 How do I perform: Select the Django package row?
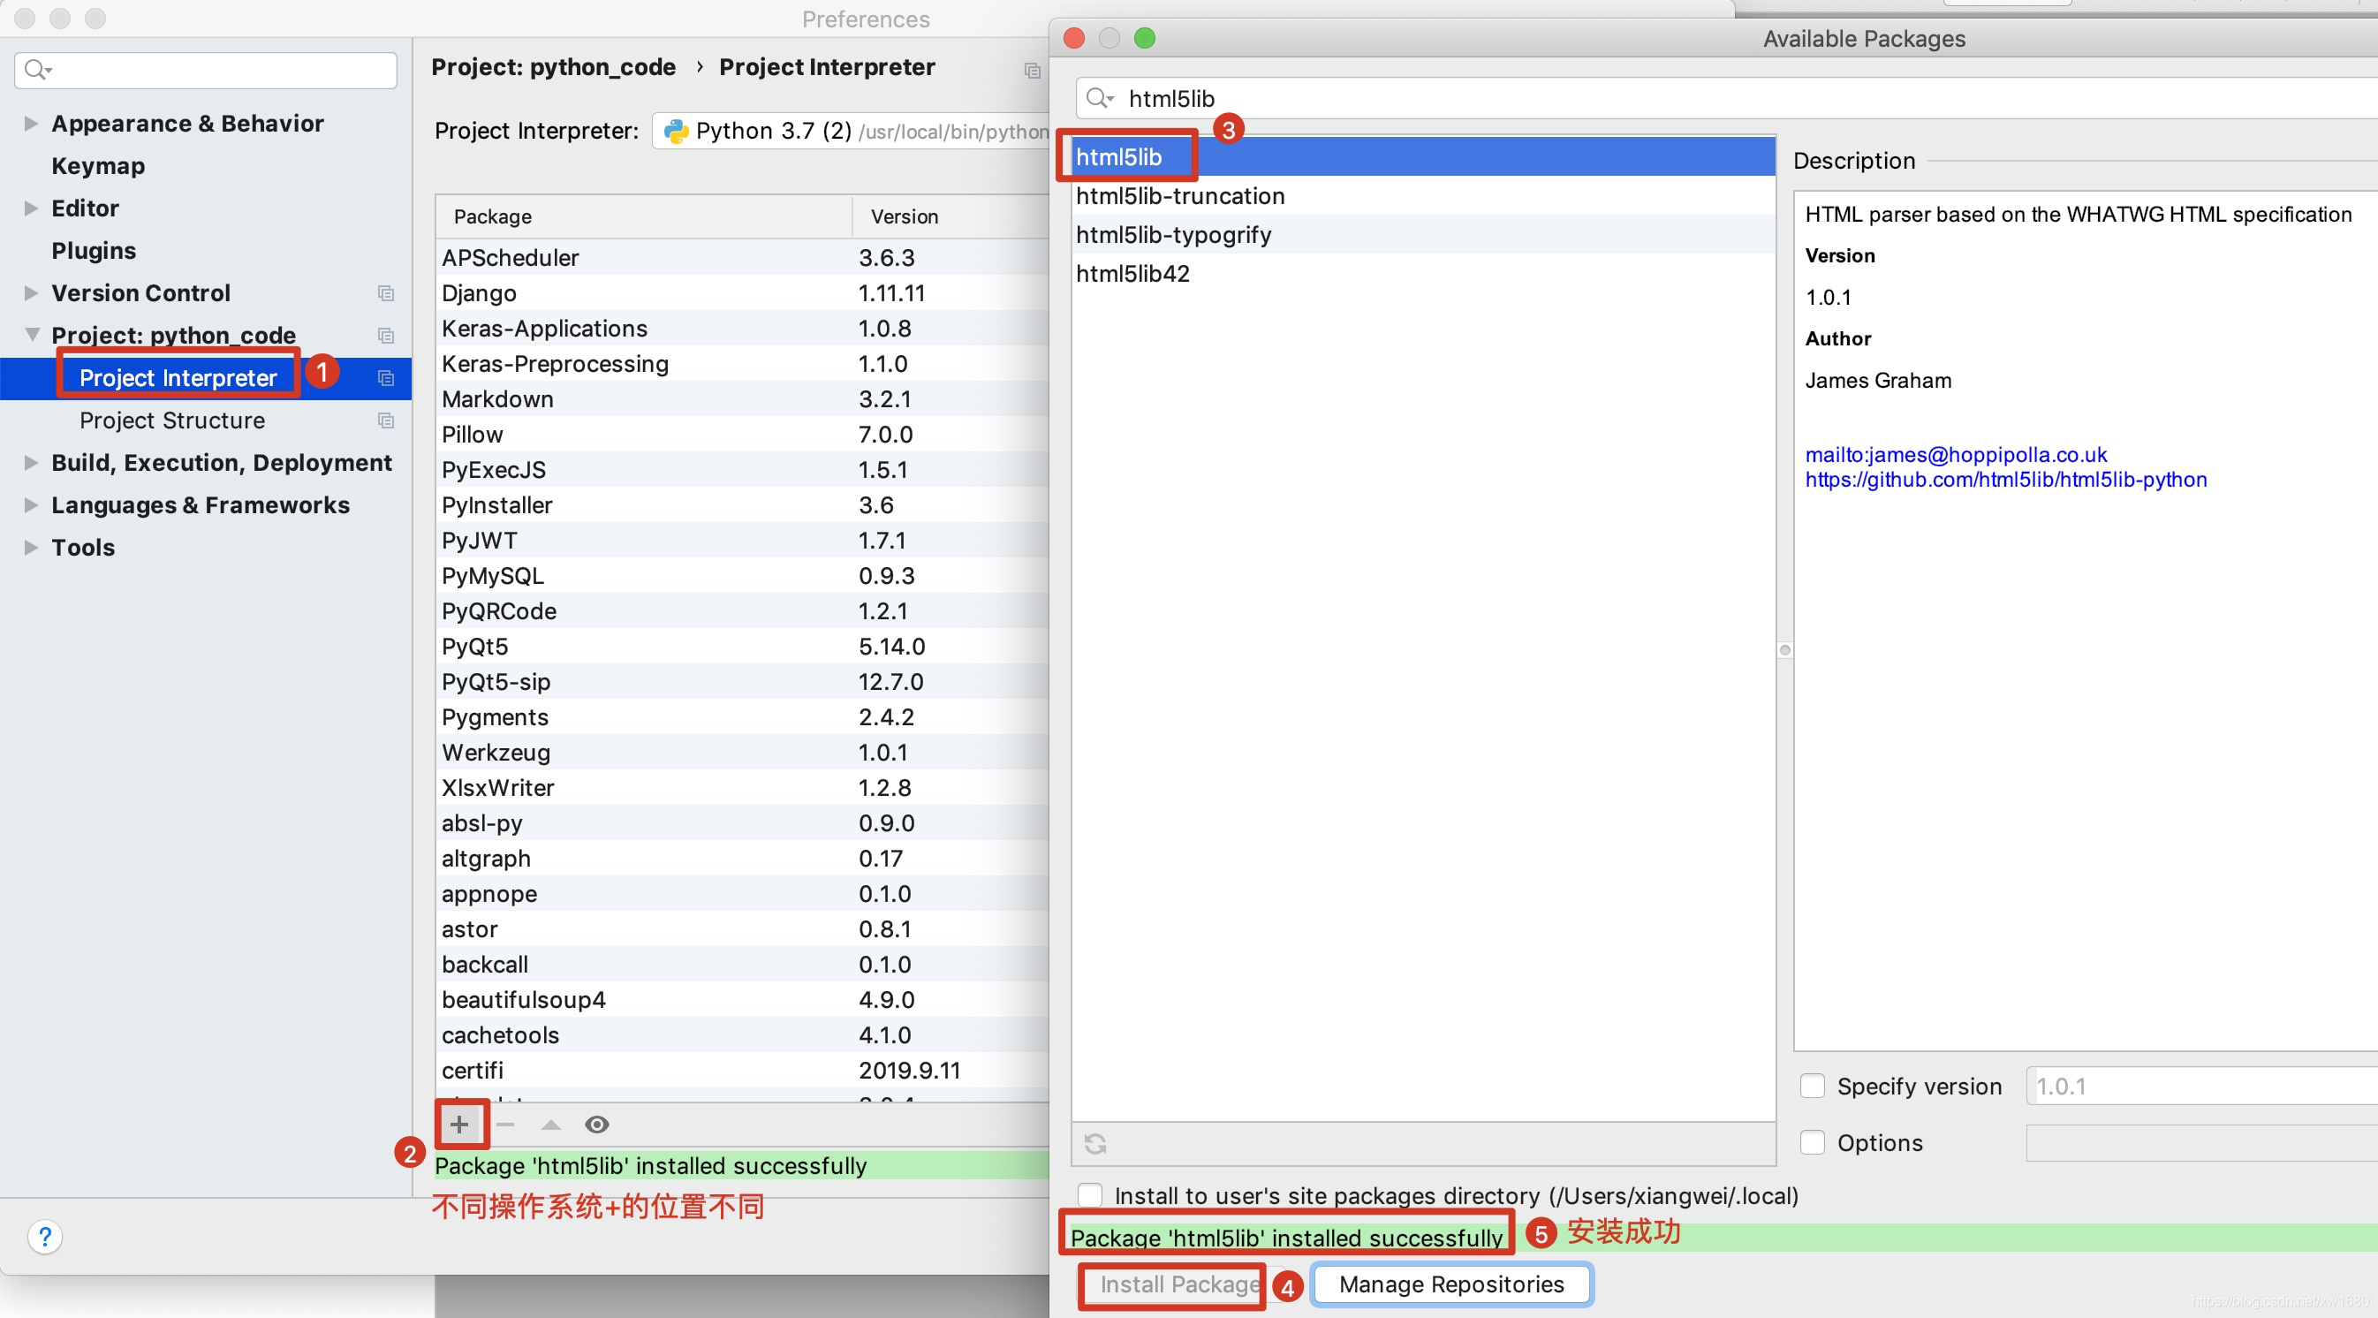coord(742,292)
